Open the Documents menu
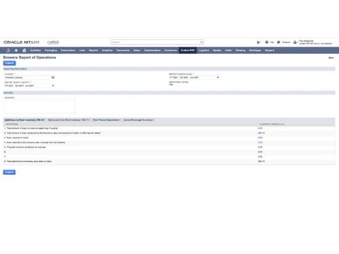Viewport: 339px width, 254px height. [123, 50]
